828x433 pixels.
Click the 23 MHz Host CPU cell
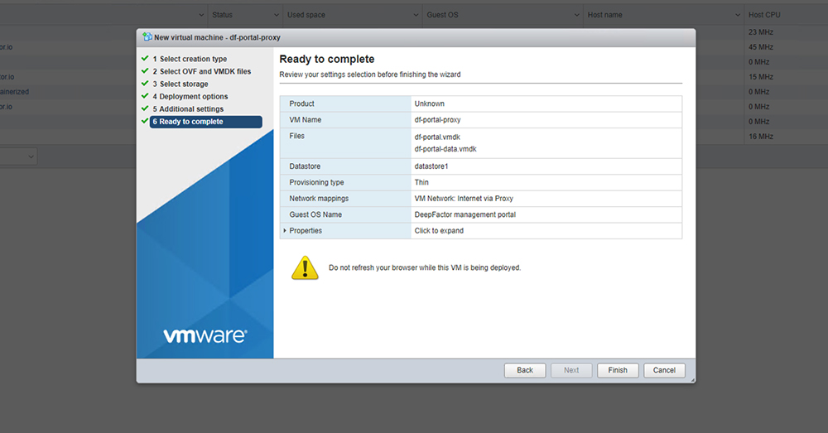(760, 32)
